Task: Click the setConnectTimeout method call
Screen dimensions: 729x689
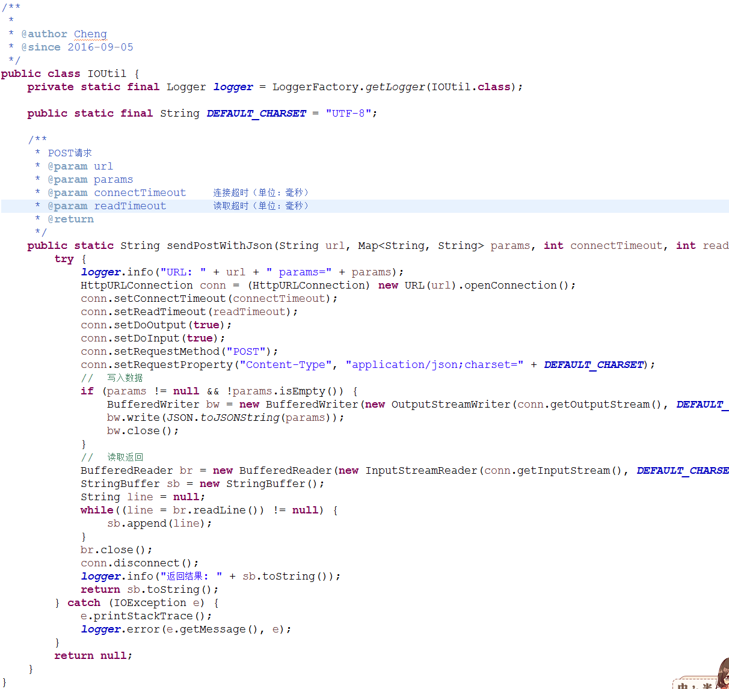Action: 170,299
